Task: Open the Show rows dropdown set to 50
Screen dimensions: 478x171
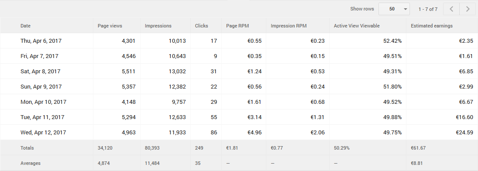Action: click(x=394, y=9)
